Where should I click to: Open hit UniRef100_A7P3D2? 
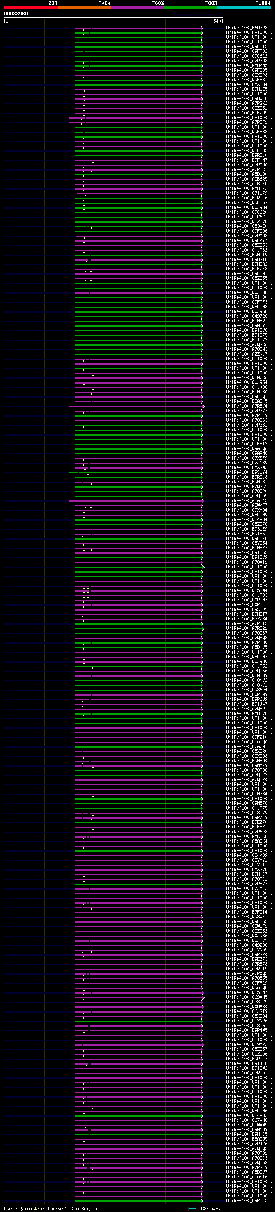tap(247, 61)
